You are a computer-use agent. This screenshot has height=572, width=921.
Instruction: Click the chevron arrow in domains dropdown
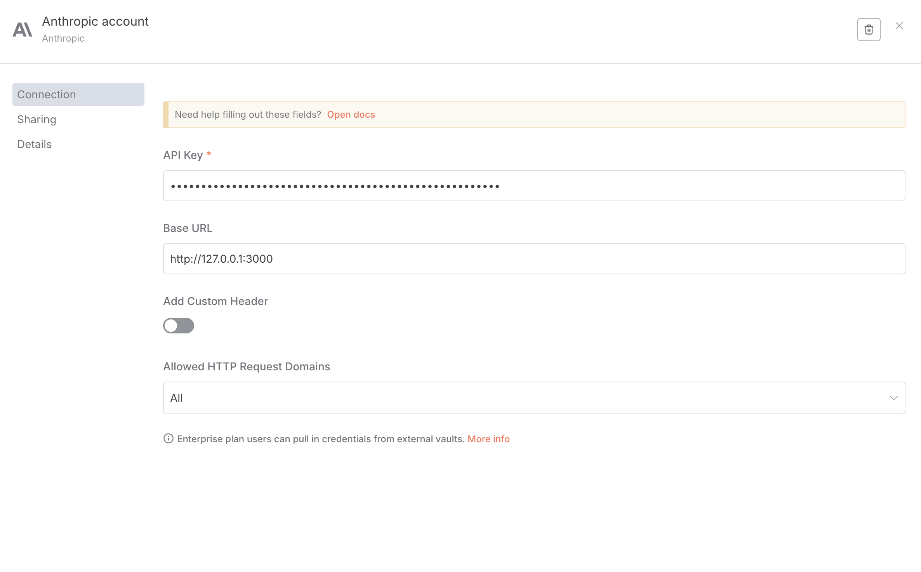click(893, 398)
